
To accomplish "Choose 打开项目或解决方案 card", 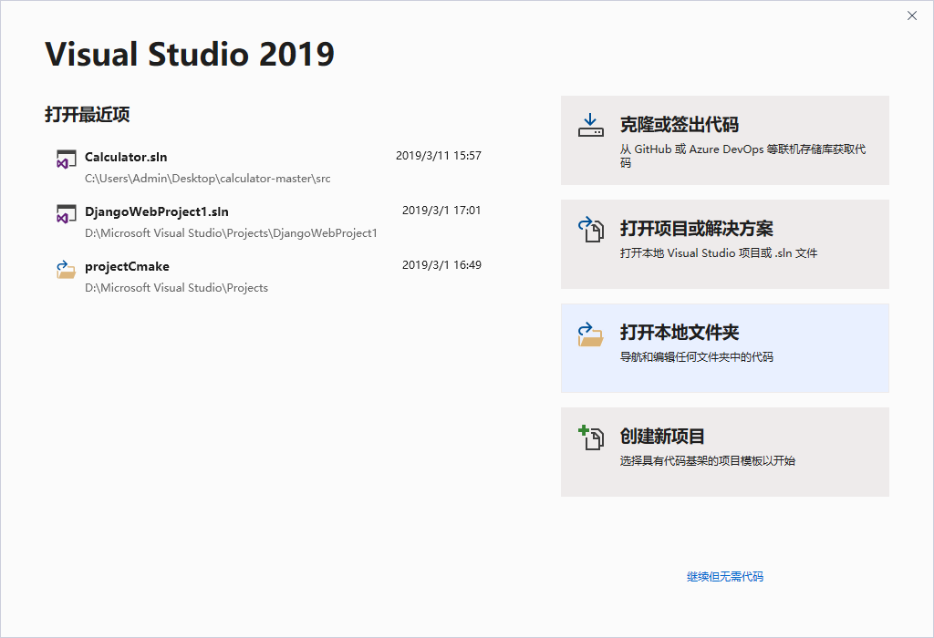I will 725,244.
